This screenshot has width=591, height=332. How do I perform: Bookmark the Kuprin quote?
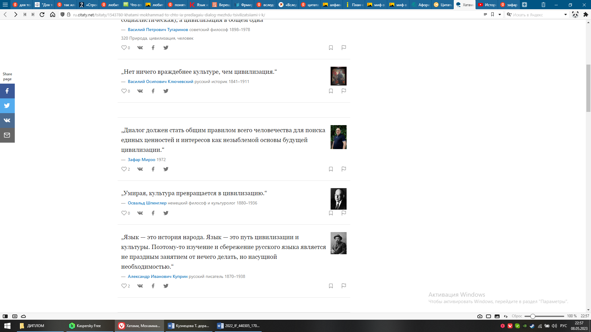[x=331, y=286]
